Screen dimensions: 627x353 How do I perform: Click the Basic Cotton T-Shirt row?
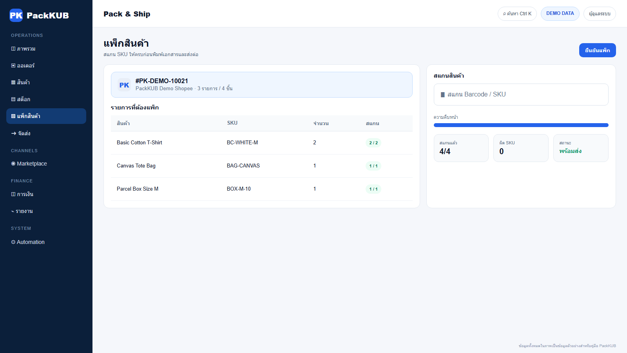coord(262,143)
